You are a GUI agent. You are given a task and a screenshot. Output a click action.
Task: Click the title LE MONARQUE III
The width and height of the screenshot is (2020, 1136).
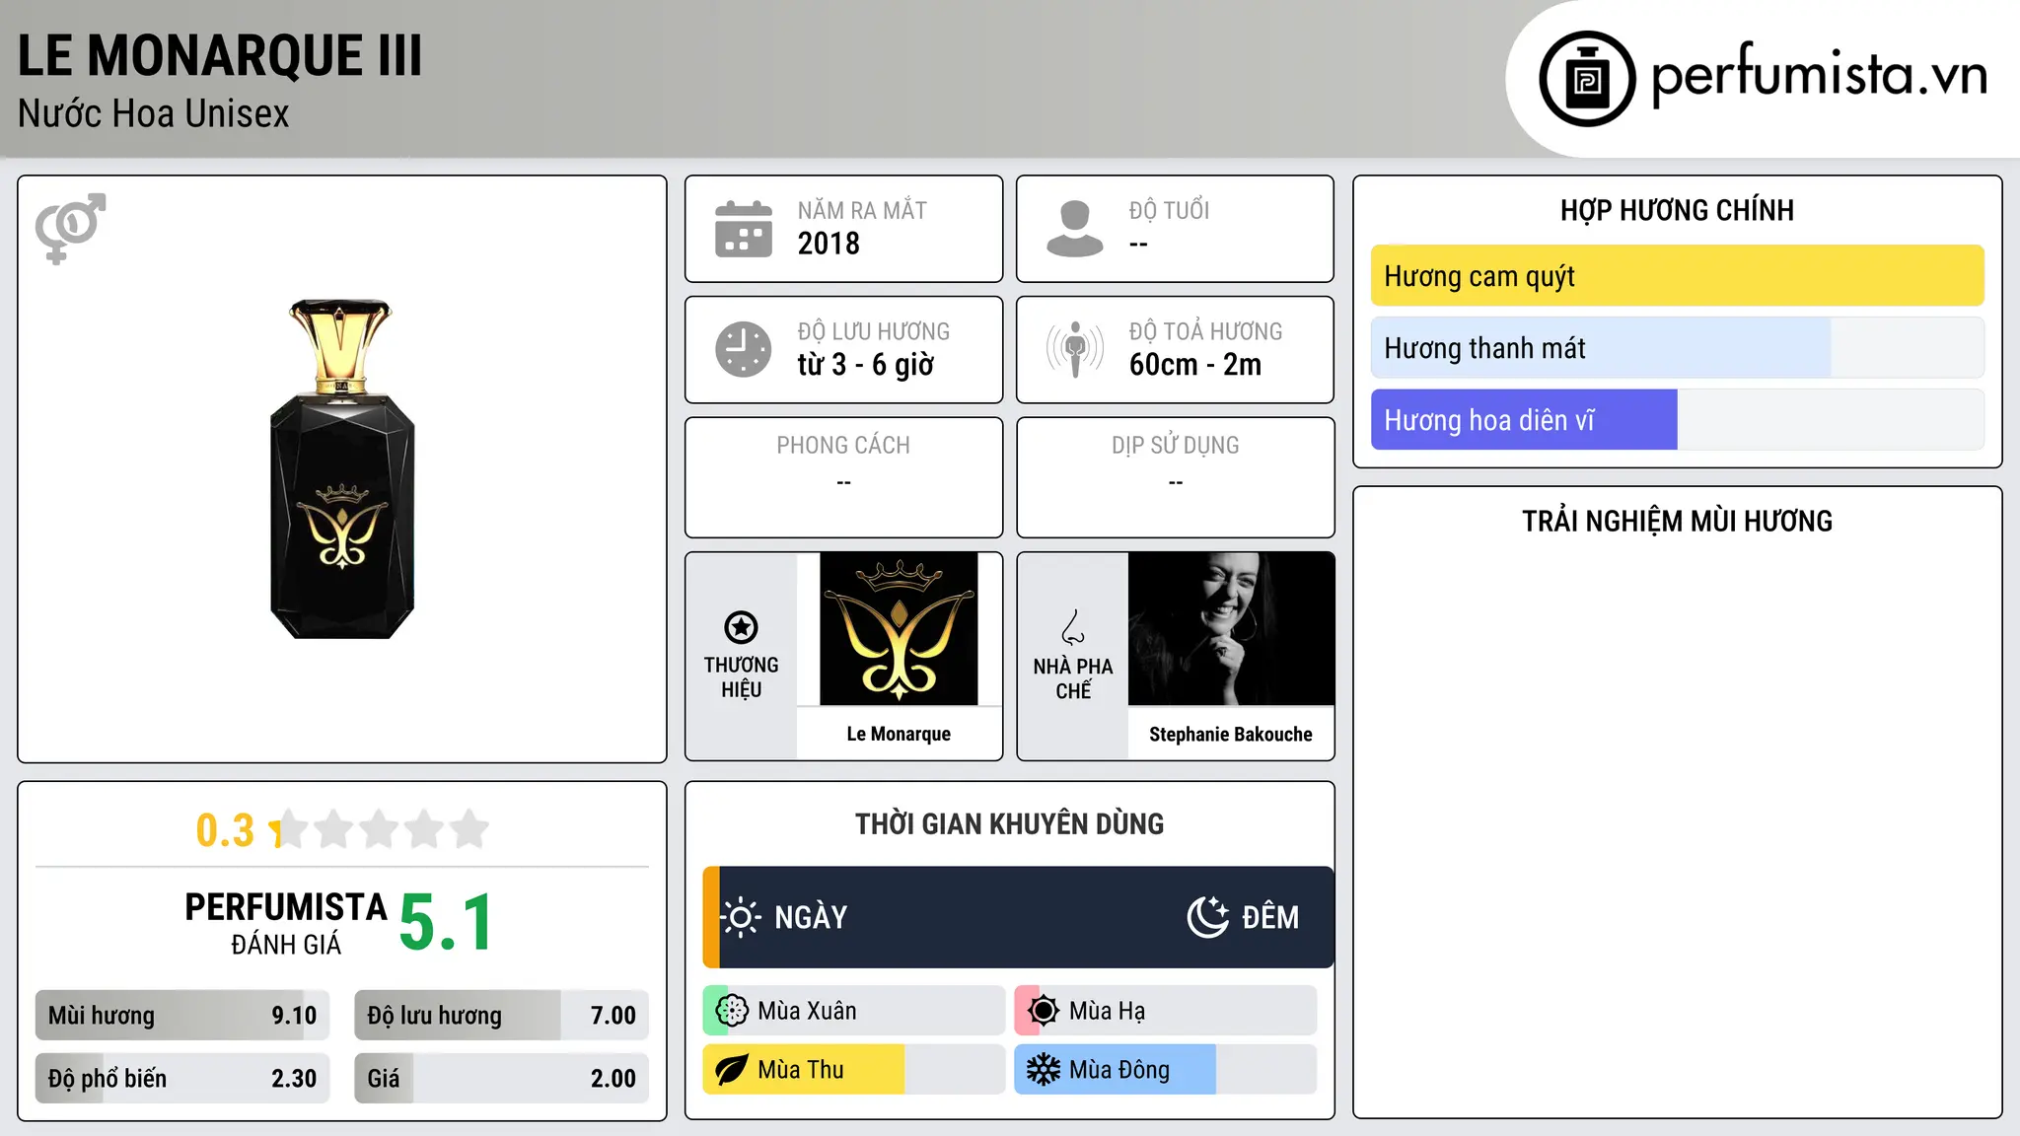pyautogui.click(x=220, y=55)
